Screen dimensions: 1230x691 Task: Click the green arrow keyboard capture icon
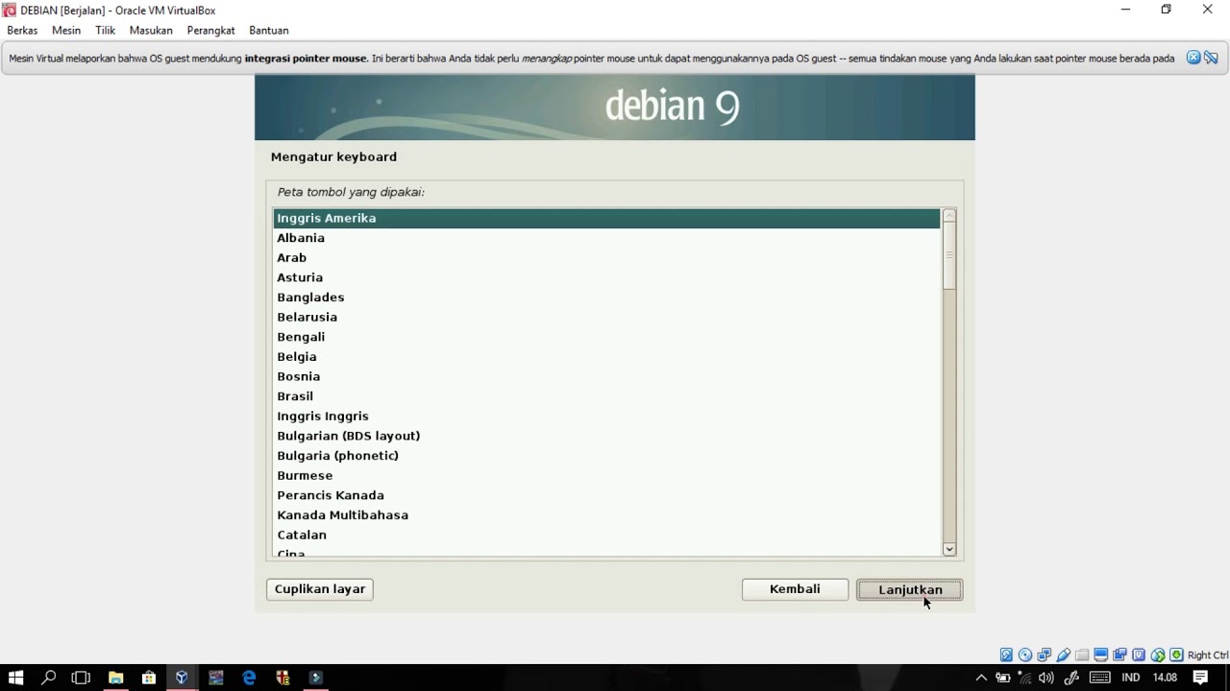coord(1176,655)
